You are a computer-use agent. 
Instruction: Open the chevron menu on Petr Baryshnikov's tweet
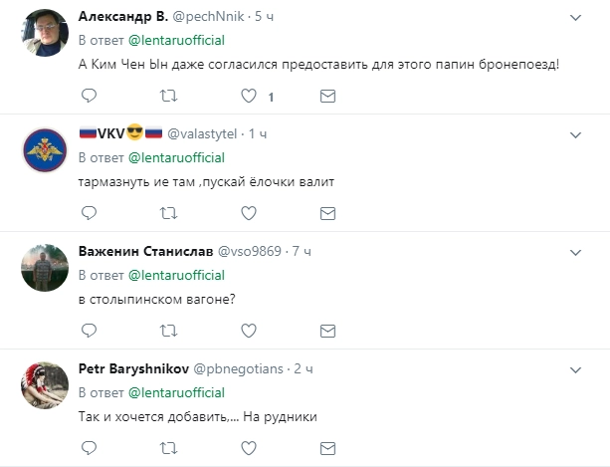point(575,368)
